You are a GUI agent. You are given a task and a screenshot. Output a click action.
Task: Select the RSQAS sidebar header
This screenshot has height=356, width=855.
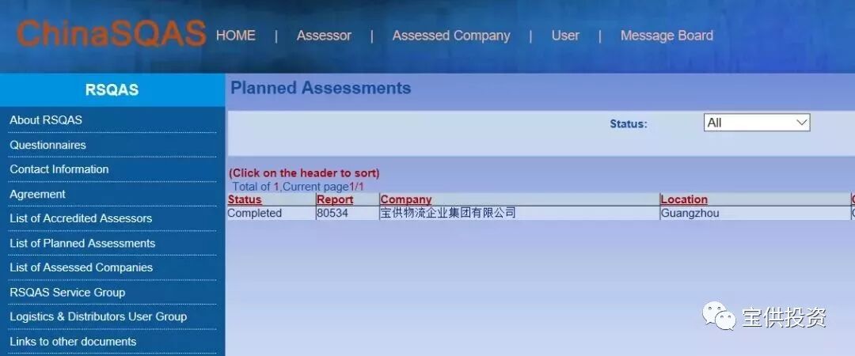tap(112, 90)
